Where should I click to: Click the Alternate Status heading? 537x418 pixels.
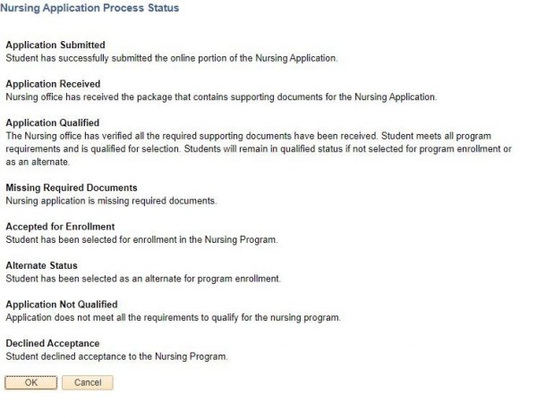click(41, 266)
